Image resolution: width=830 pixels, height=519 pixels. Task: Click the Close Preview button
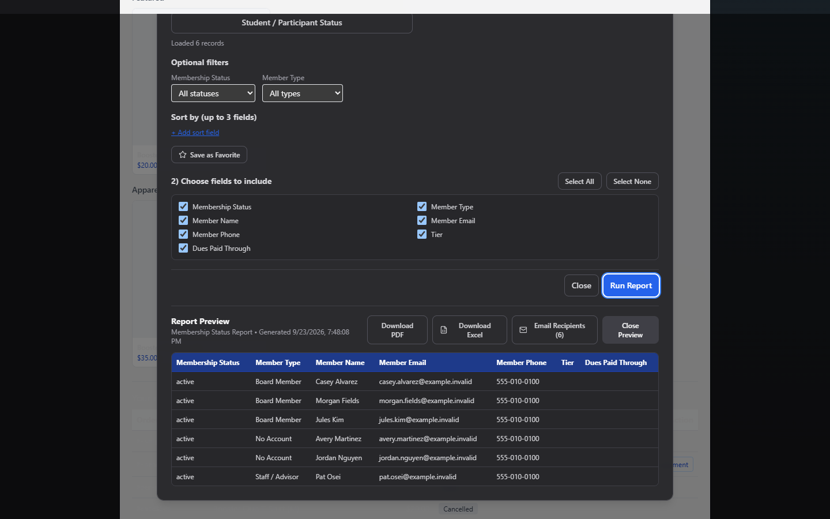click(x=631, y=330)
